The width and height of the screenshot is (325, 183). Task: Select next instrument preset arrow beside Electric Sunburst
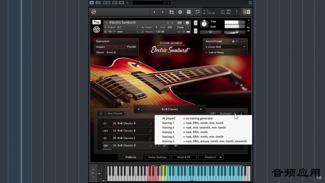[172, 23]
